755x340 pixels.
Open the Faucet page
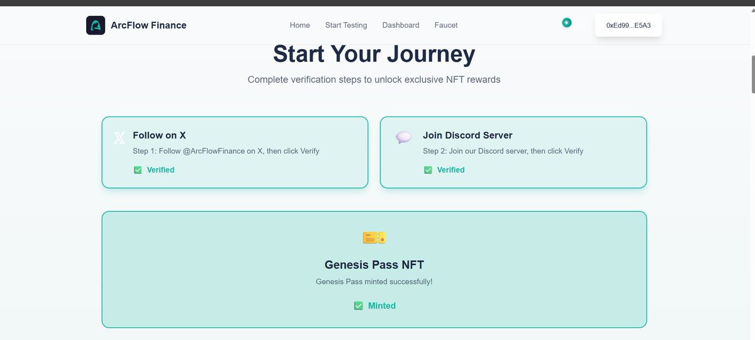tap(446, 25)
